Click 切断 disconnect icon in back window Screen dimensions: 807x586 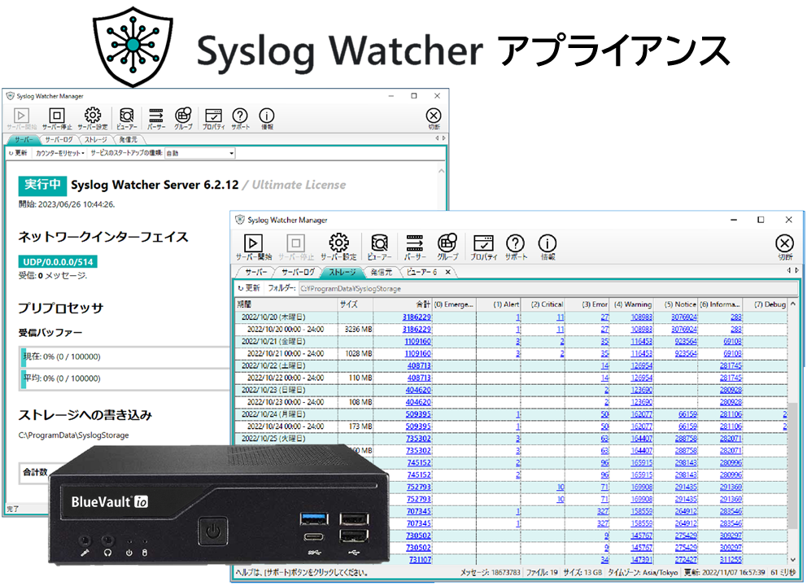pos(434,119)
